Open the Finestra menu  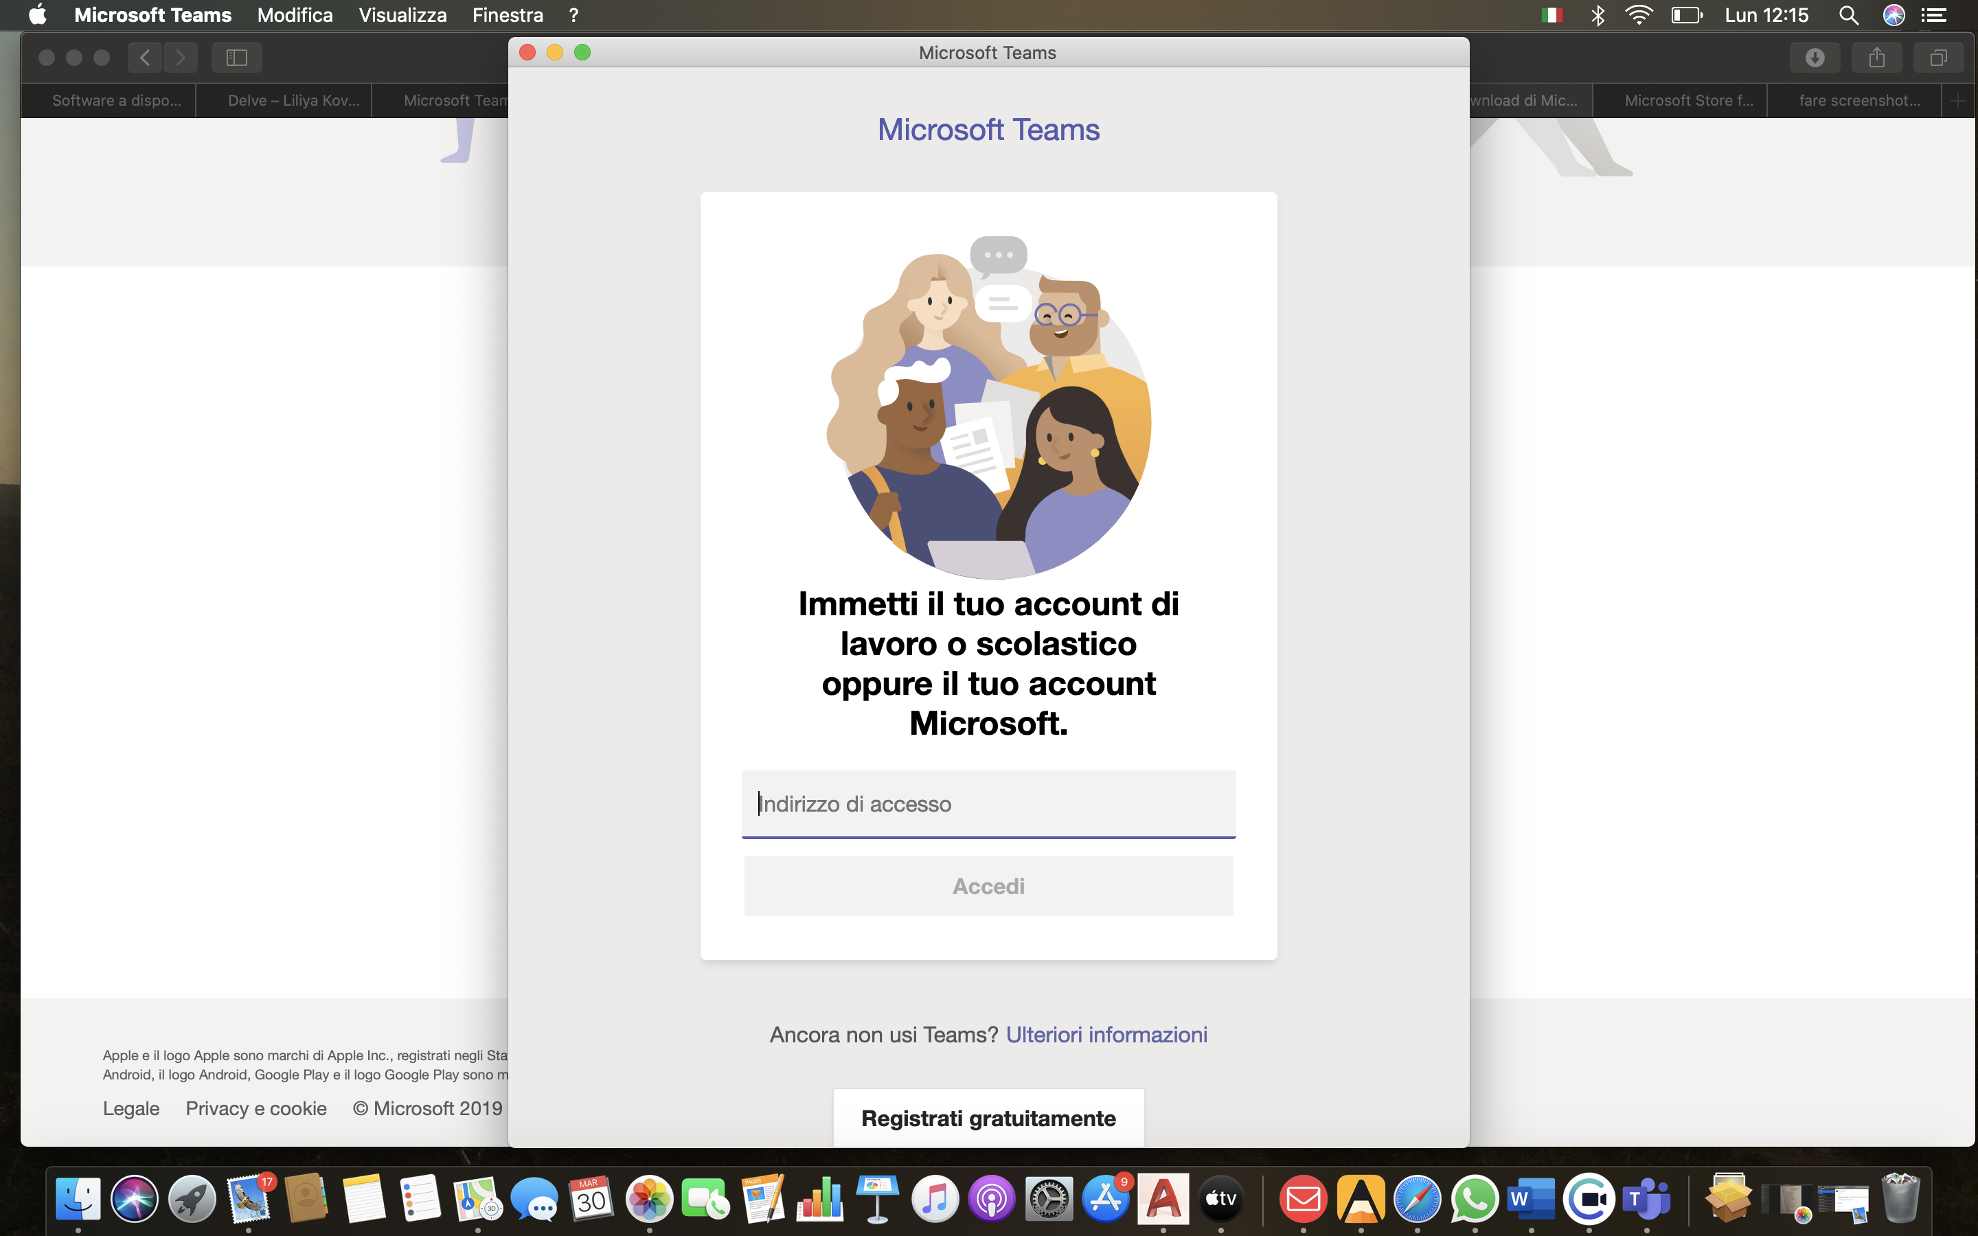(508, 14)
